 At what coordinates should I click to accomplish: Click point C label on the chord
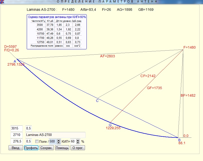pos(97,101)
